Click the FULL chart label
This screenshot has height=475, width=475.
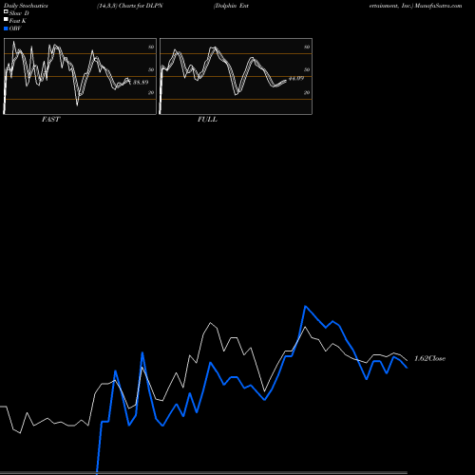(x=207, y=120)
